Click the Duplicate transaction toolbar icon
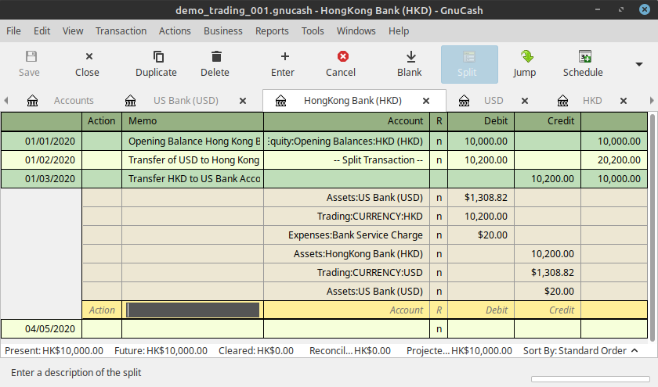658x387 pixels. click(x=156, y=57)
